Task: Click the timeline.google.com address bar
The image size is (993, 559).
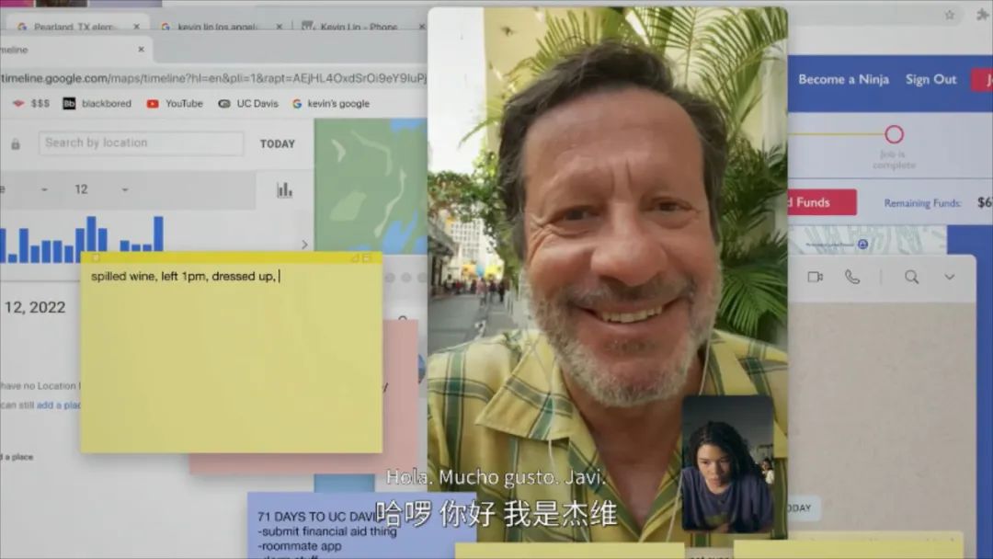Action: (213, 78)
